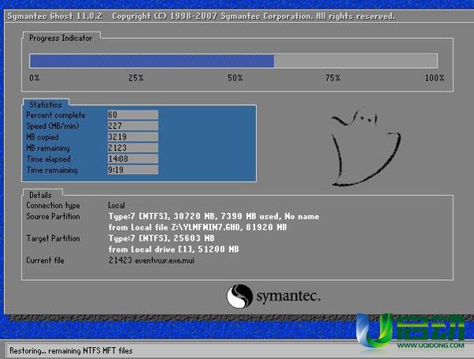Click the current file 21423 eventvwr.exe.mui
474x359 pixels.
tap(151, 260)
